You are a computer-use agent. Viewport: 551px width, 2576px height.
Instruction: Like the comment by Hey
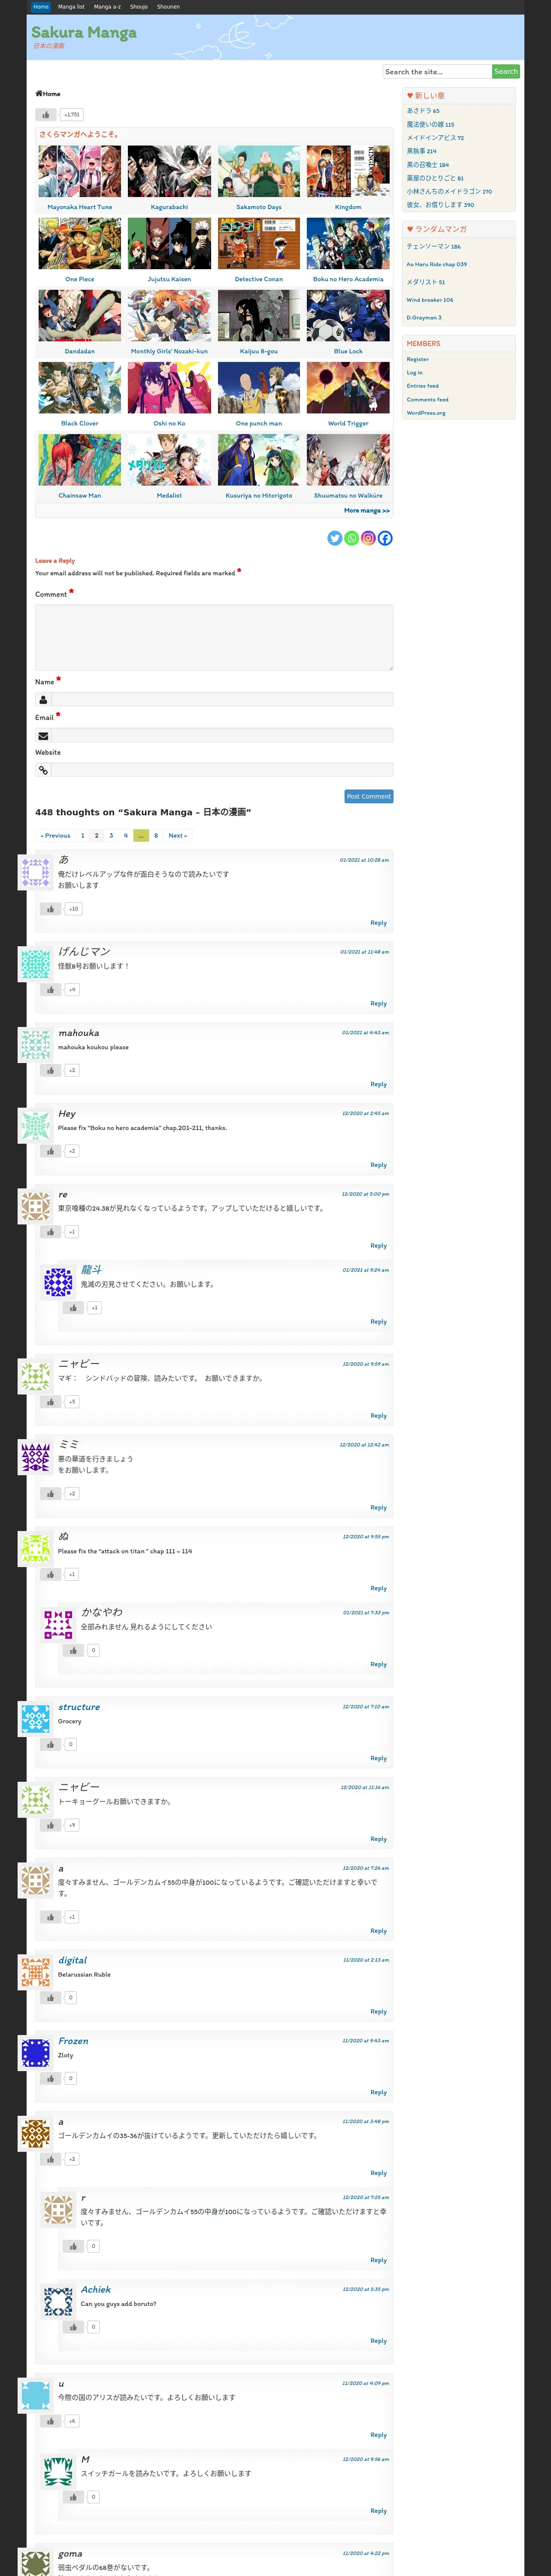(50, 1151)
